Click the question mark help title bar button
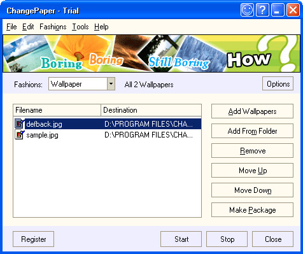303x254 pixels. (x=262, y=10)
